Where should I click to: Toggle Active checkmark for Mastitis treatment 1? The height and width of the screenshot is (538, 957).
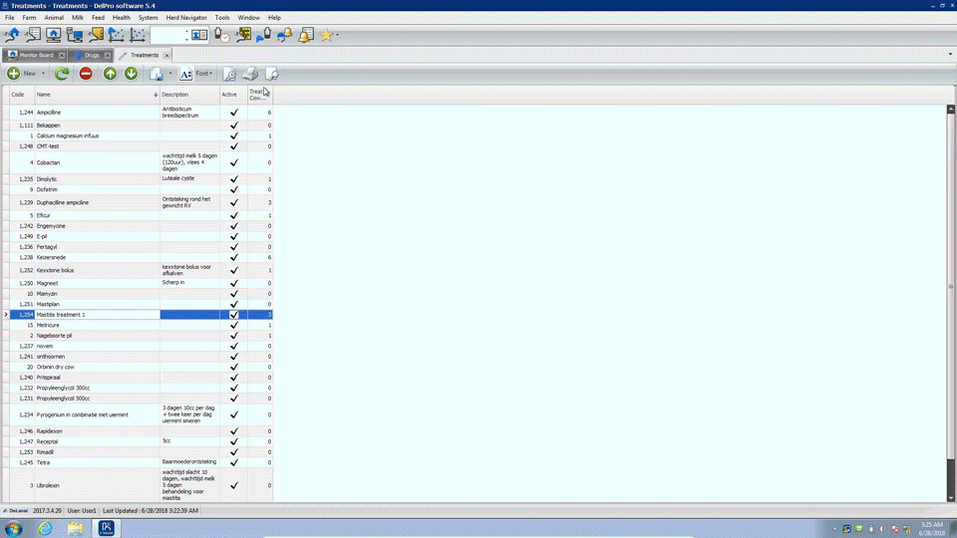(233, 315)
